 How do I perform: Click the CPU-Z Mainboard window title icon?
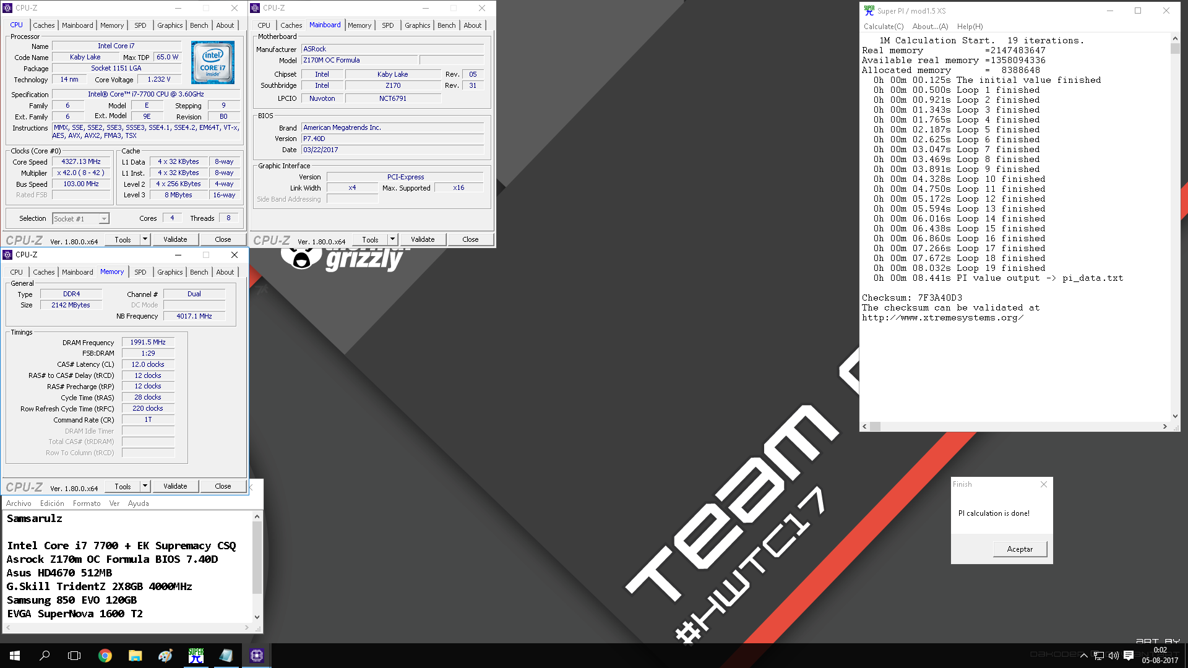[255, 8]
